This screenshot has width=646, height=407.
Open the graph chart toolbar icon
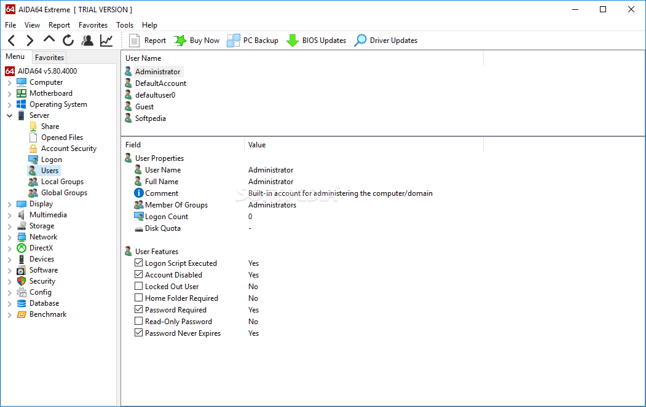coord(106,41)
